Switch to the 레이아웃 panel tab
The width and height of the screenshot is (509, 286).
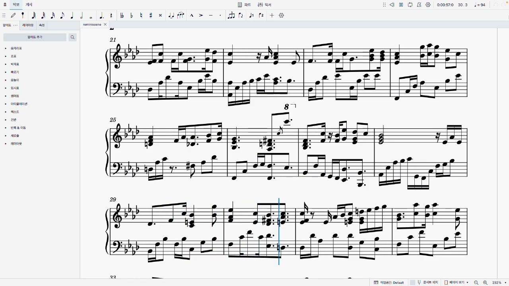pyautogui.click(x=28, y=25)
